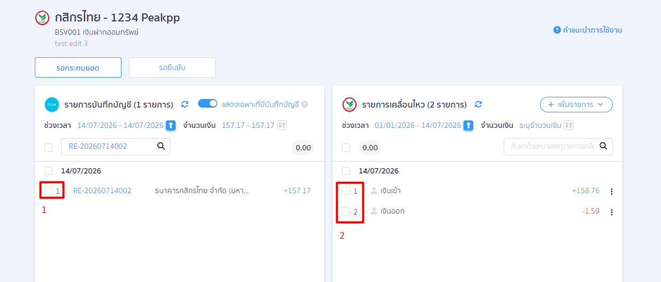Open the คำแนะนำการใช้งาน link

click(592, 30)
